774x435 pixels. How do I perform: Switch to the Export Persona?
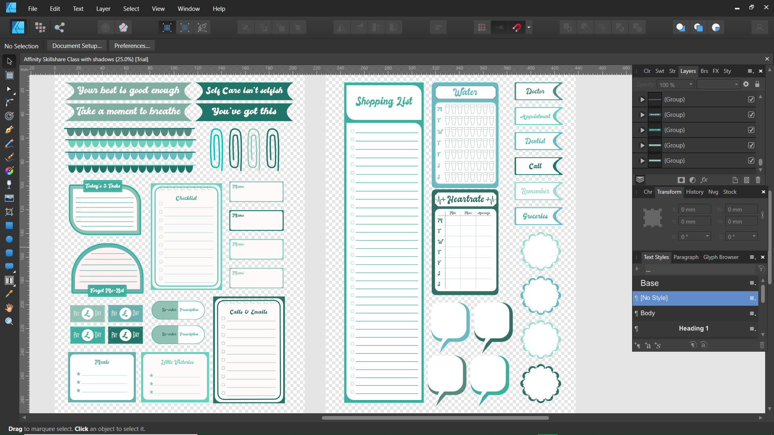(x=60, y=27)
